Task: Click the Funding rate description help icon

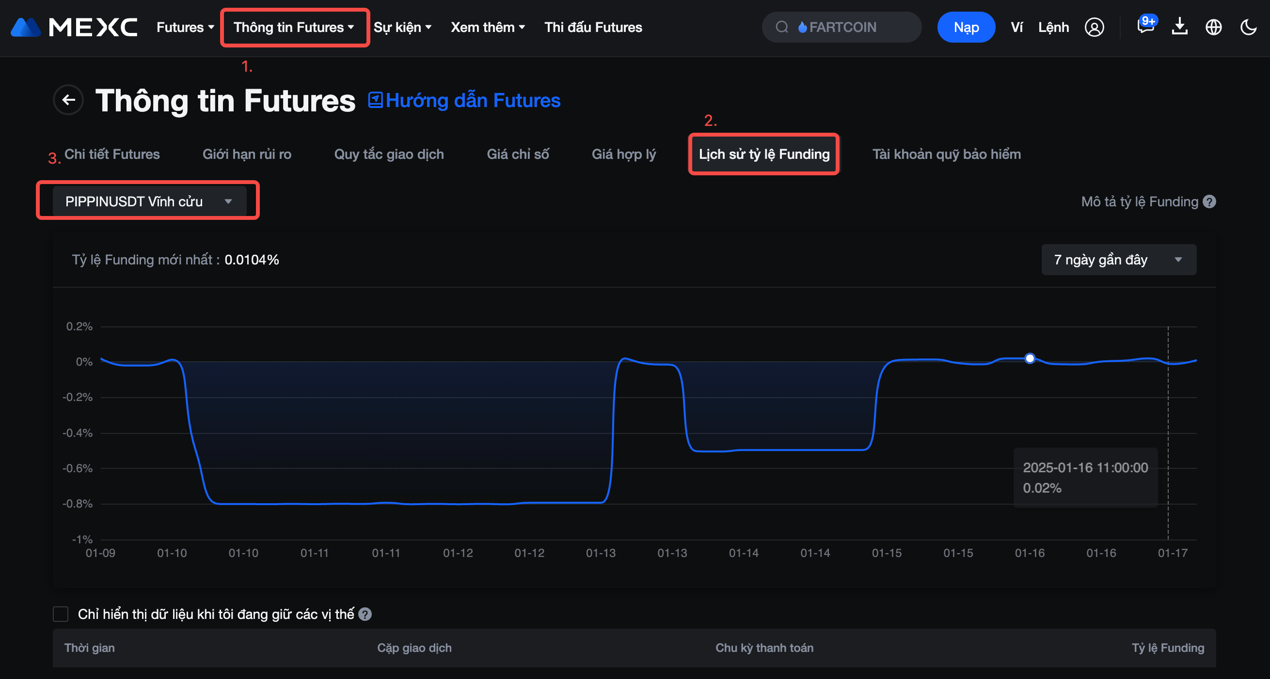Action: pos(1209,201)
